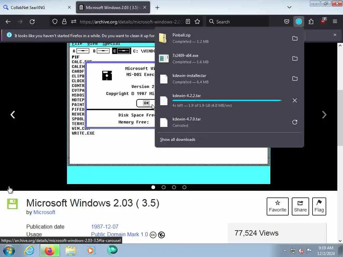Click the Favorite button
The height and width of the screenshot is (257, 343).
point(278,206)
